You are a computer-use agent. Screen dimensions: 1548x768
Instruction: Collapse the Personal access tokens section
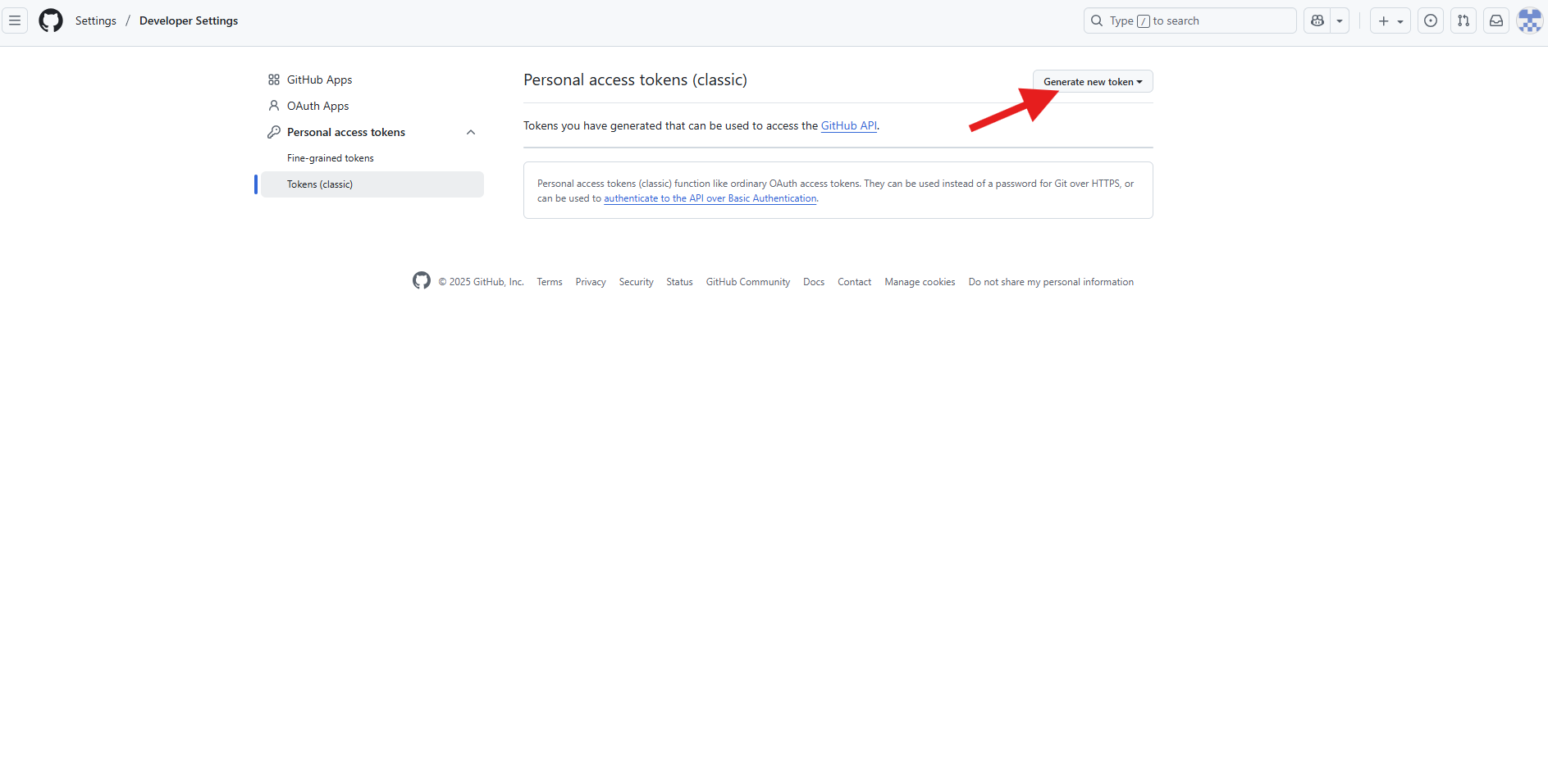(x=471, y=132)
